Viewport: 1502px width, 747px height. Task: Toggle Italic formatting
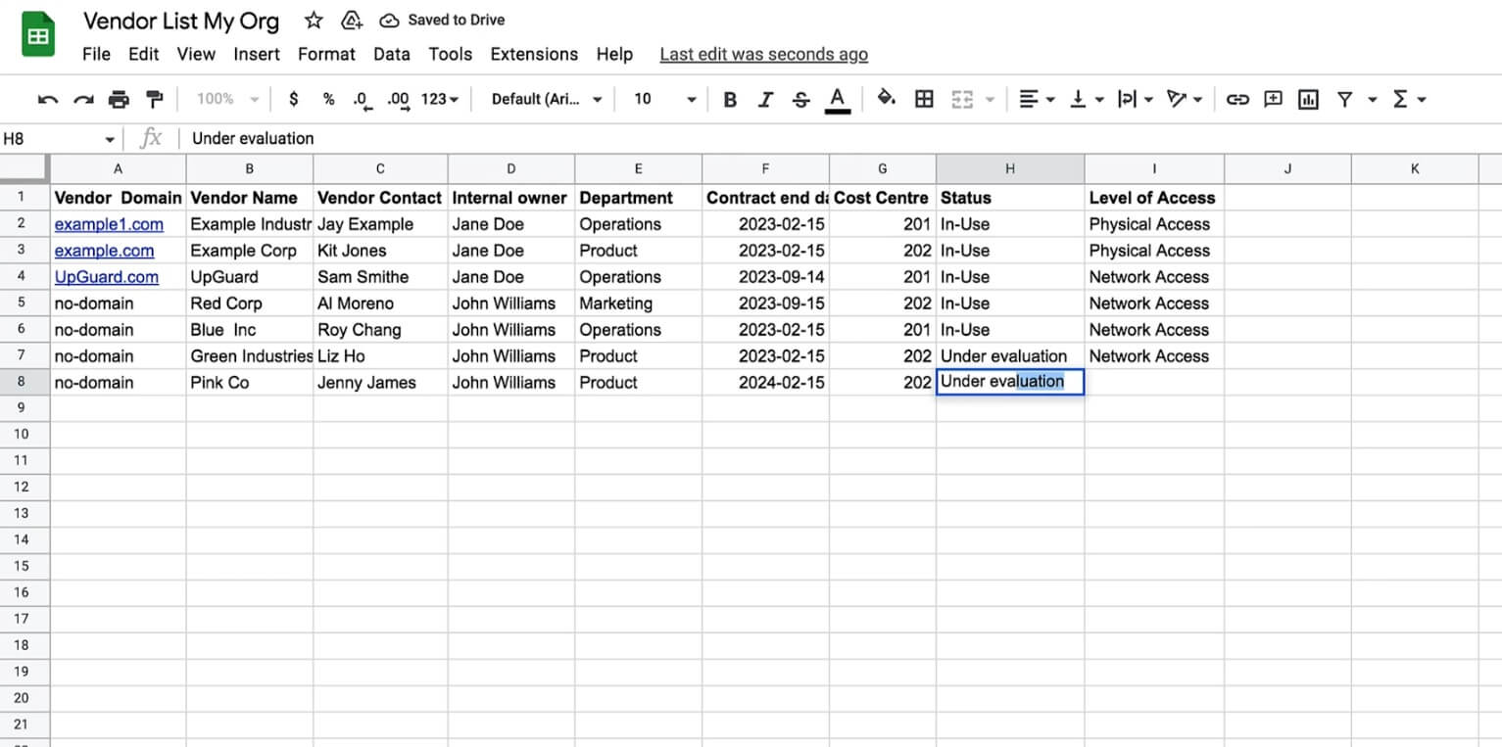(x=765, y=99)
